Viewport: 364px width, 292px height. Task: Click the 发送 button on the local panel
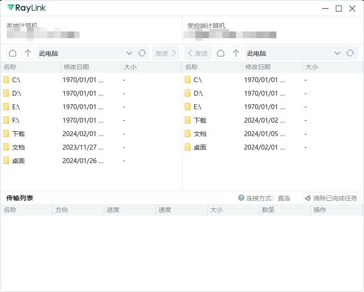coord(165,53)
